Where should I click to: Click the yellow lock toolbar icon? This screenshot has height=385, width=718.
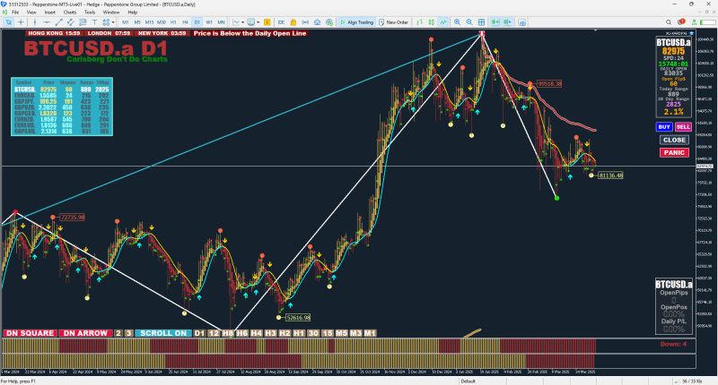(x=293, y=21)
